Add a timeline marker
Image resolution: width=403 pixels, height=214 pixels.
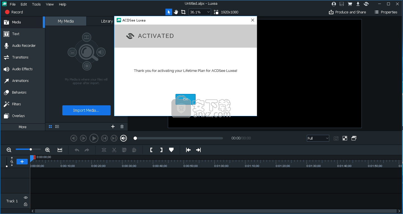[171, 150]
